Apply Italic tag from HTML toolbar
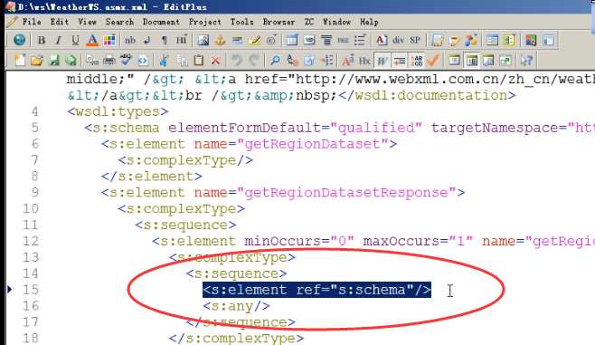This screenshot has width=595, height=345. tap(58, 40)
